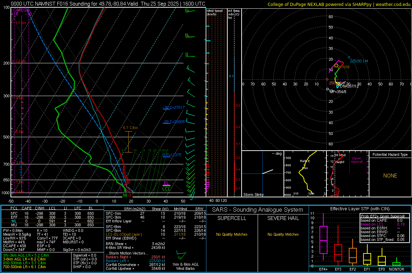
Task: Select the 300 mb pressure axis label
Action: point(6,96)
